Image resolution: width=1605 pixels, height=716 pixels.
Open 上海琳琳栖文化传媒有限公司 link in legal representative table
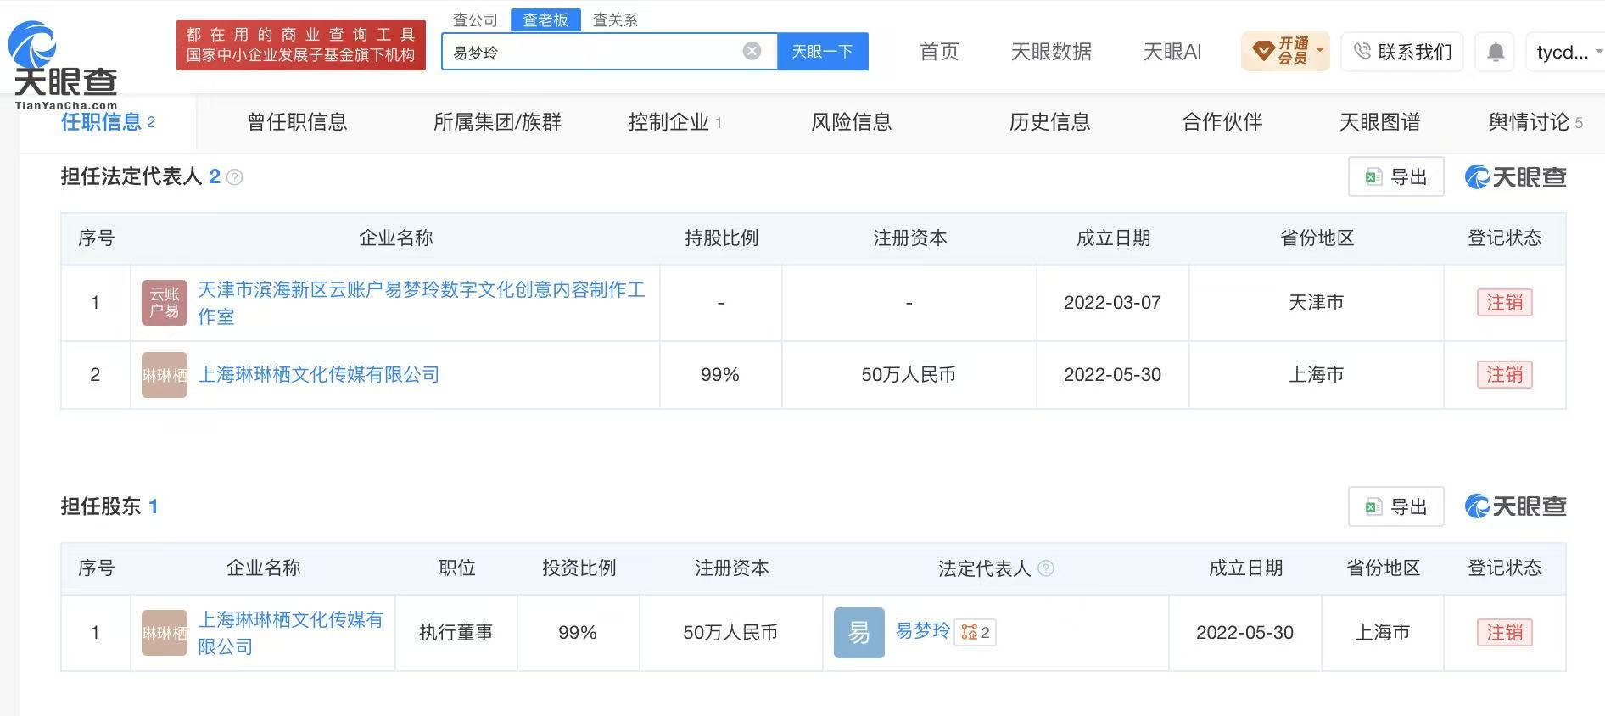pos(318,375)
